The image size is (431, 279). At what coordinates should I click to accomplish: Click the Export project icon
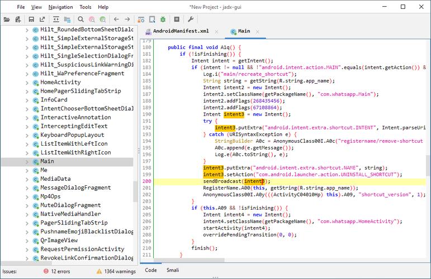coord(42,20)
